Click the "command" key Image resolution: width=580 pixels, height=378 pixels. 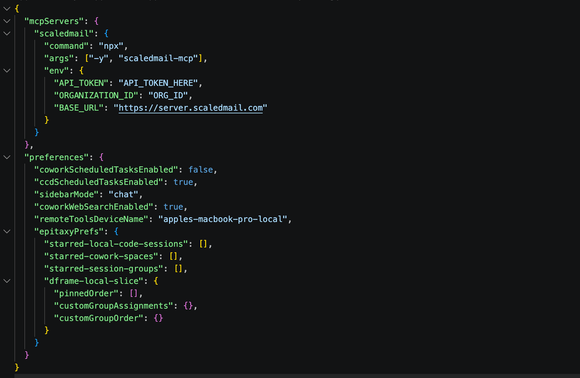(x=66, y=46)
